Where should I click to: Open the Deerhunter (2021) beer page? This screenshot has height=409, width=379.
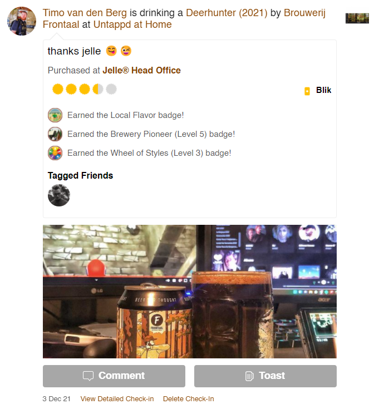click(227, 13)
